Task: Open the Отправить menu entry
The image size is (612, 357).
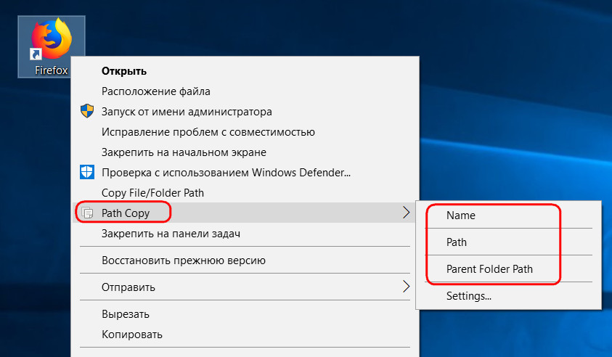Action: (128, 287)
